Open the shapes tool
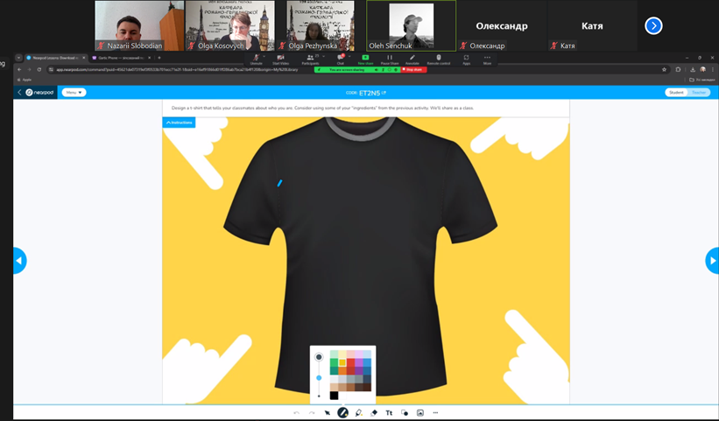The image size is (719, 421). (x=405, y=413)
